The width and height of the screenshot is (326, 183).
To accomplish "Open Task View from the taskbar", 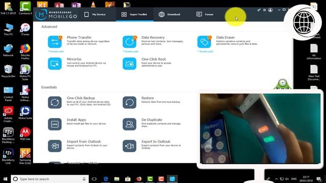I will [x=94, y=179].
